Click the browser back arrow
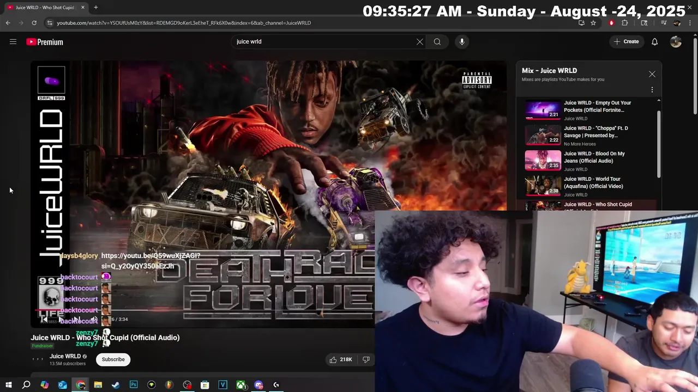 click(x=8, y=23)
